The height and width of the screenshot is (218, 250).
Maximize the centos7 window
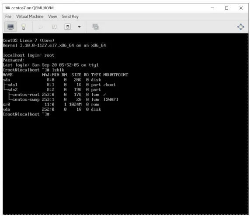pyautogui.click(x=226, y=8)
